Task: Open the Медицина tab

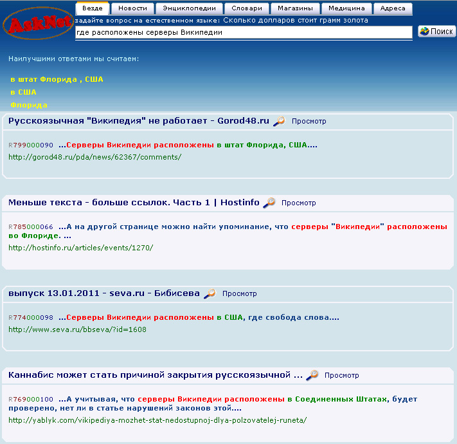Action: coord(346,8)
